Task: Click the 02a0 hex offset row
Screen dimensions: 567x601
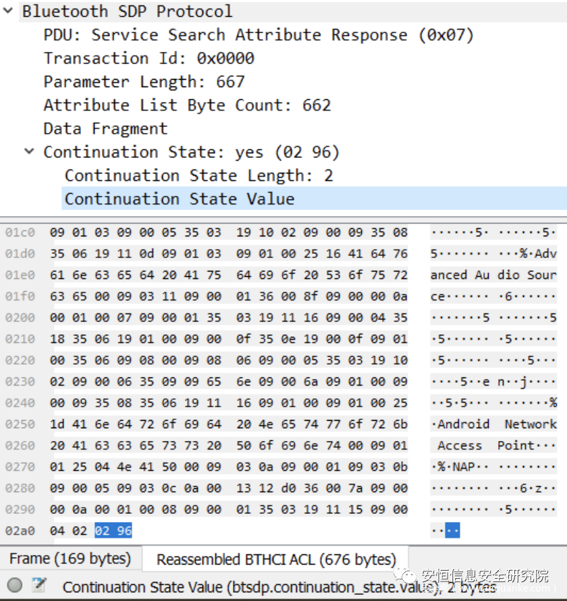Action: click(x=20, y=531)
